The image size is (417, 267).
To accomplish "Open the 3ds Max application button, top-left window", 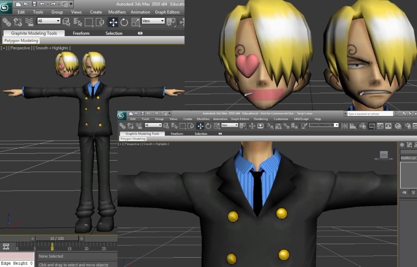I will 5,7.
